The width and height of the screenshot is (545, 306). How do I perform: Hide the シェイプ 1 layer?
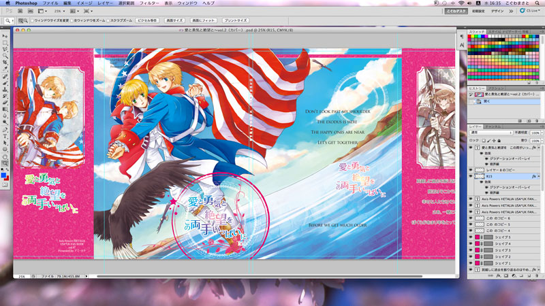(470, 263)
